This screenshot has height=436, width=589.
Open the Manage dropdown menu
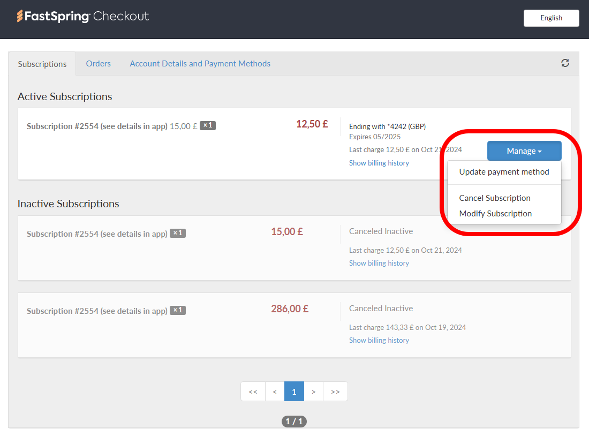click(x=524, y=151)
